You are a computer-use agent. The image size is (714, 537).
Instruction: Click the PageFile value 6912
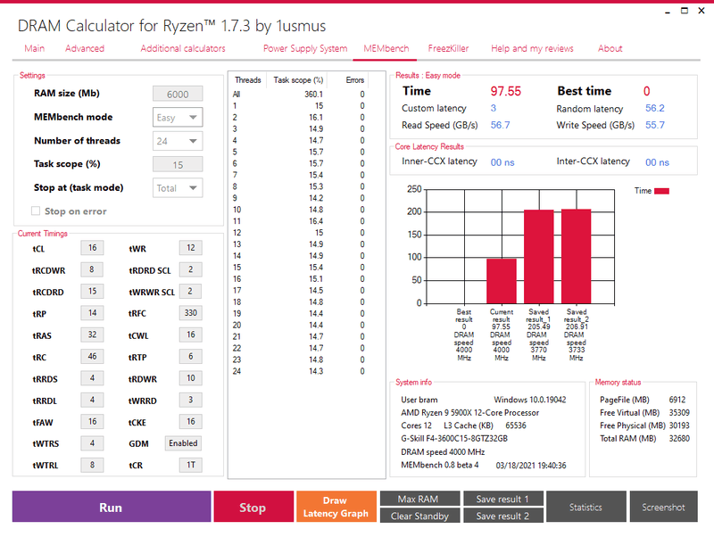click(677, 400)
